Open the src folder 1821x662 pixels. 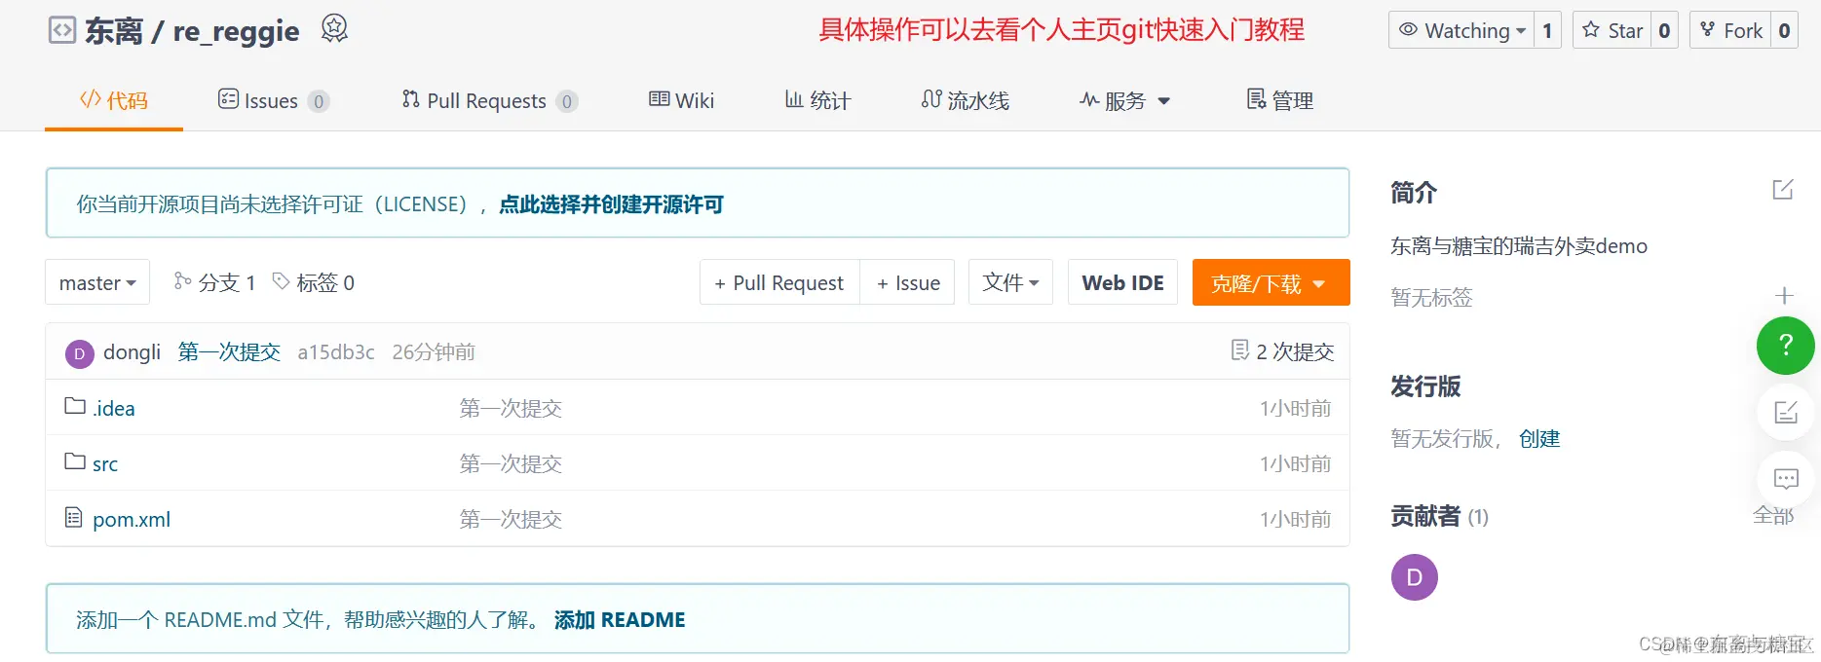[105, 463]
